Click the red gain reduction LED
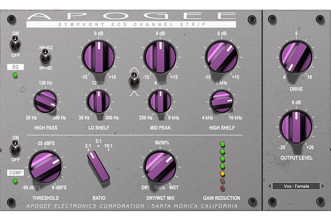The width and height of the screenshot is (331, 221). 222,188
